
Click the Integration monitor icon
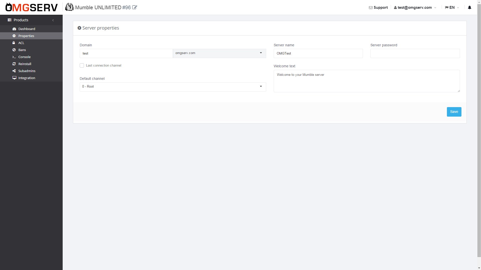(14, 78)
